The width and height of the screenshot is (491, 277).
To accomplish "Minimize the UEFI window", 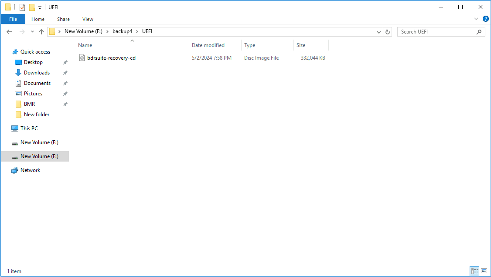I will [x=440, y=7].
